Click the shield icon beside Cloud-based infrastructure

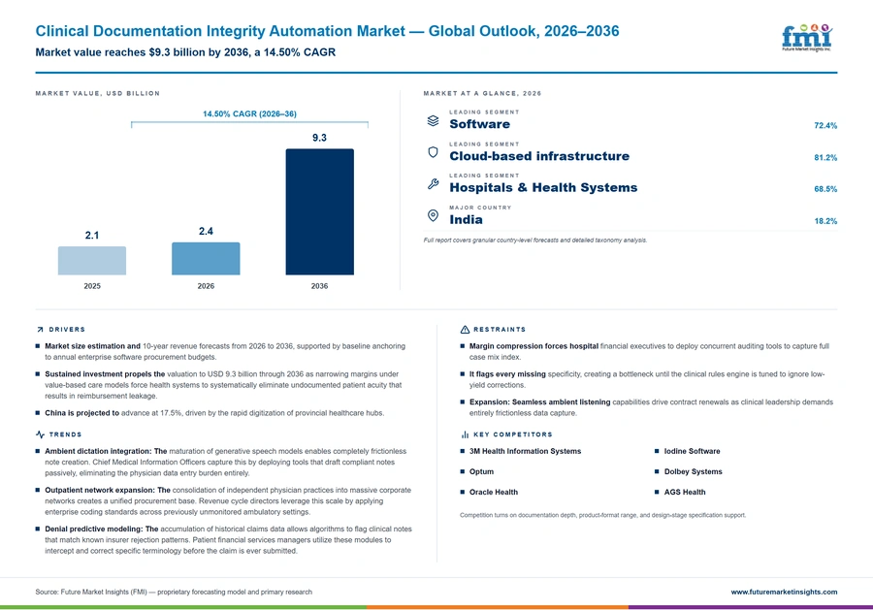pyautogui.click(x=434, y=152)
